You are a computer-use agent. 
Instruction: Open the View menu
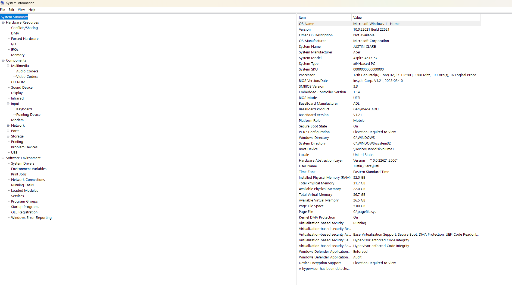tap(21, 10)
